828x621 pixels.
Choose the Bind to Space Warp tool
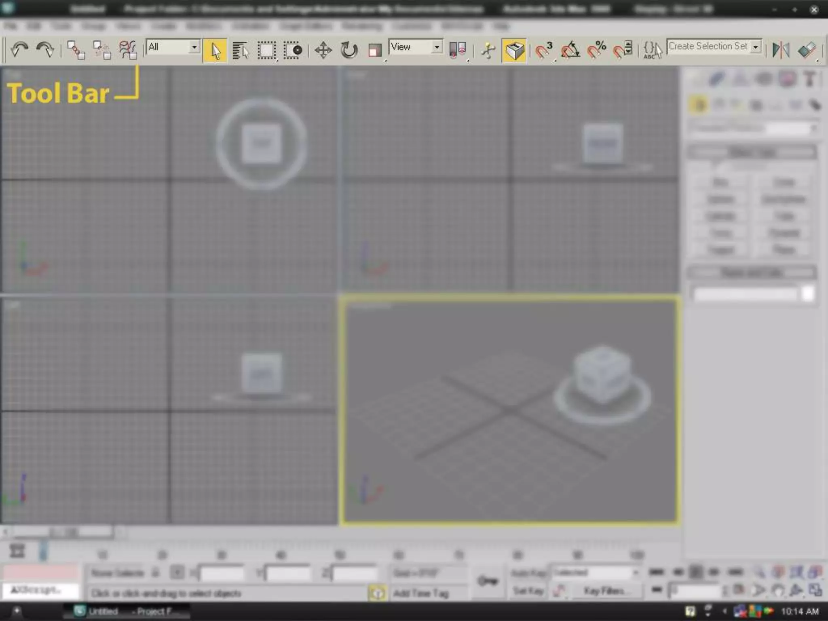[128, 50]
